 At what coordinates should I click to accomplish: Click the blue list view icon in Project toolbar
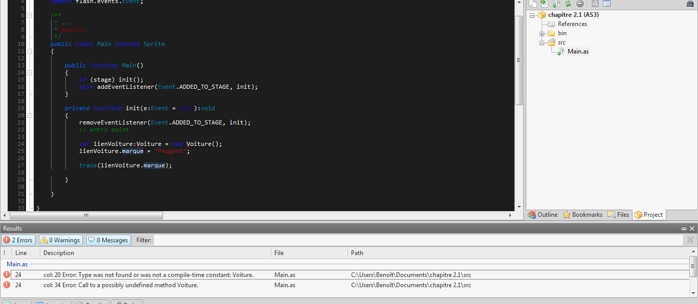click(607, 4)
